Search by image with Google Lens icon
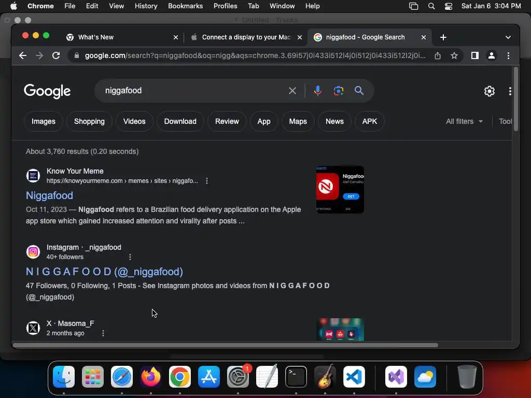This screenshot has height=398, width=531. tap(338, 91)
